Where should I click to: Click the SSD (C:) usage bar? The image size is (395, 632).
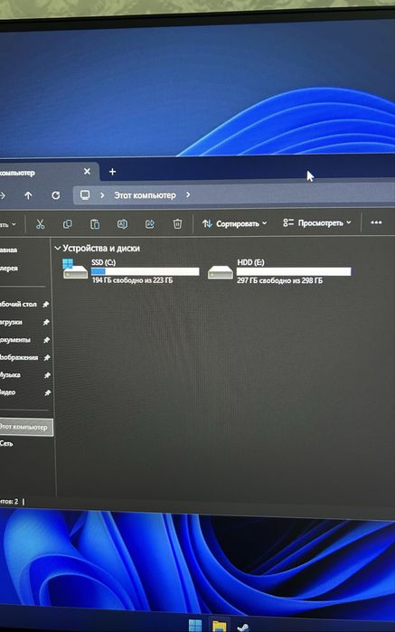[146, 271]
